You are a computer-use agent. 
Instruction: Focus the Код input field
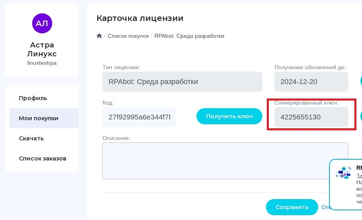[x=139, y=117]
